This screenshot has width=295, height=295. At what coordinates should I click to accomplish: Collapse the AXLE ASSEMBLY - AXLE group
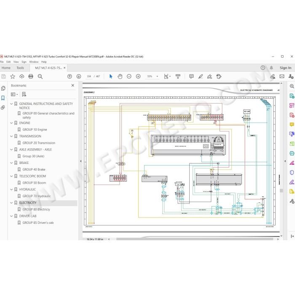coord(11,149)
